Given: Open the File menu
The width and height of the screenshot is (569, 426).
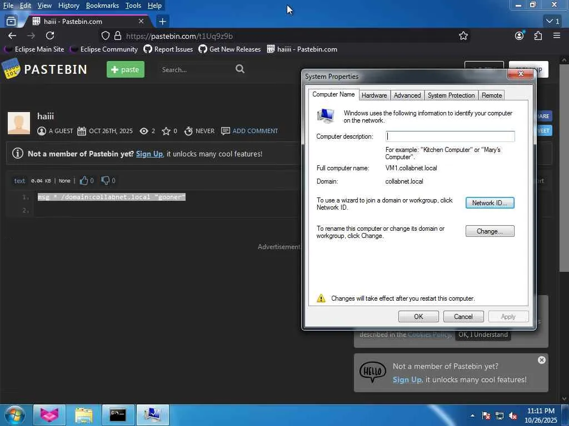Looking at the screenshot, I should tap(8, 6).
